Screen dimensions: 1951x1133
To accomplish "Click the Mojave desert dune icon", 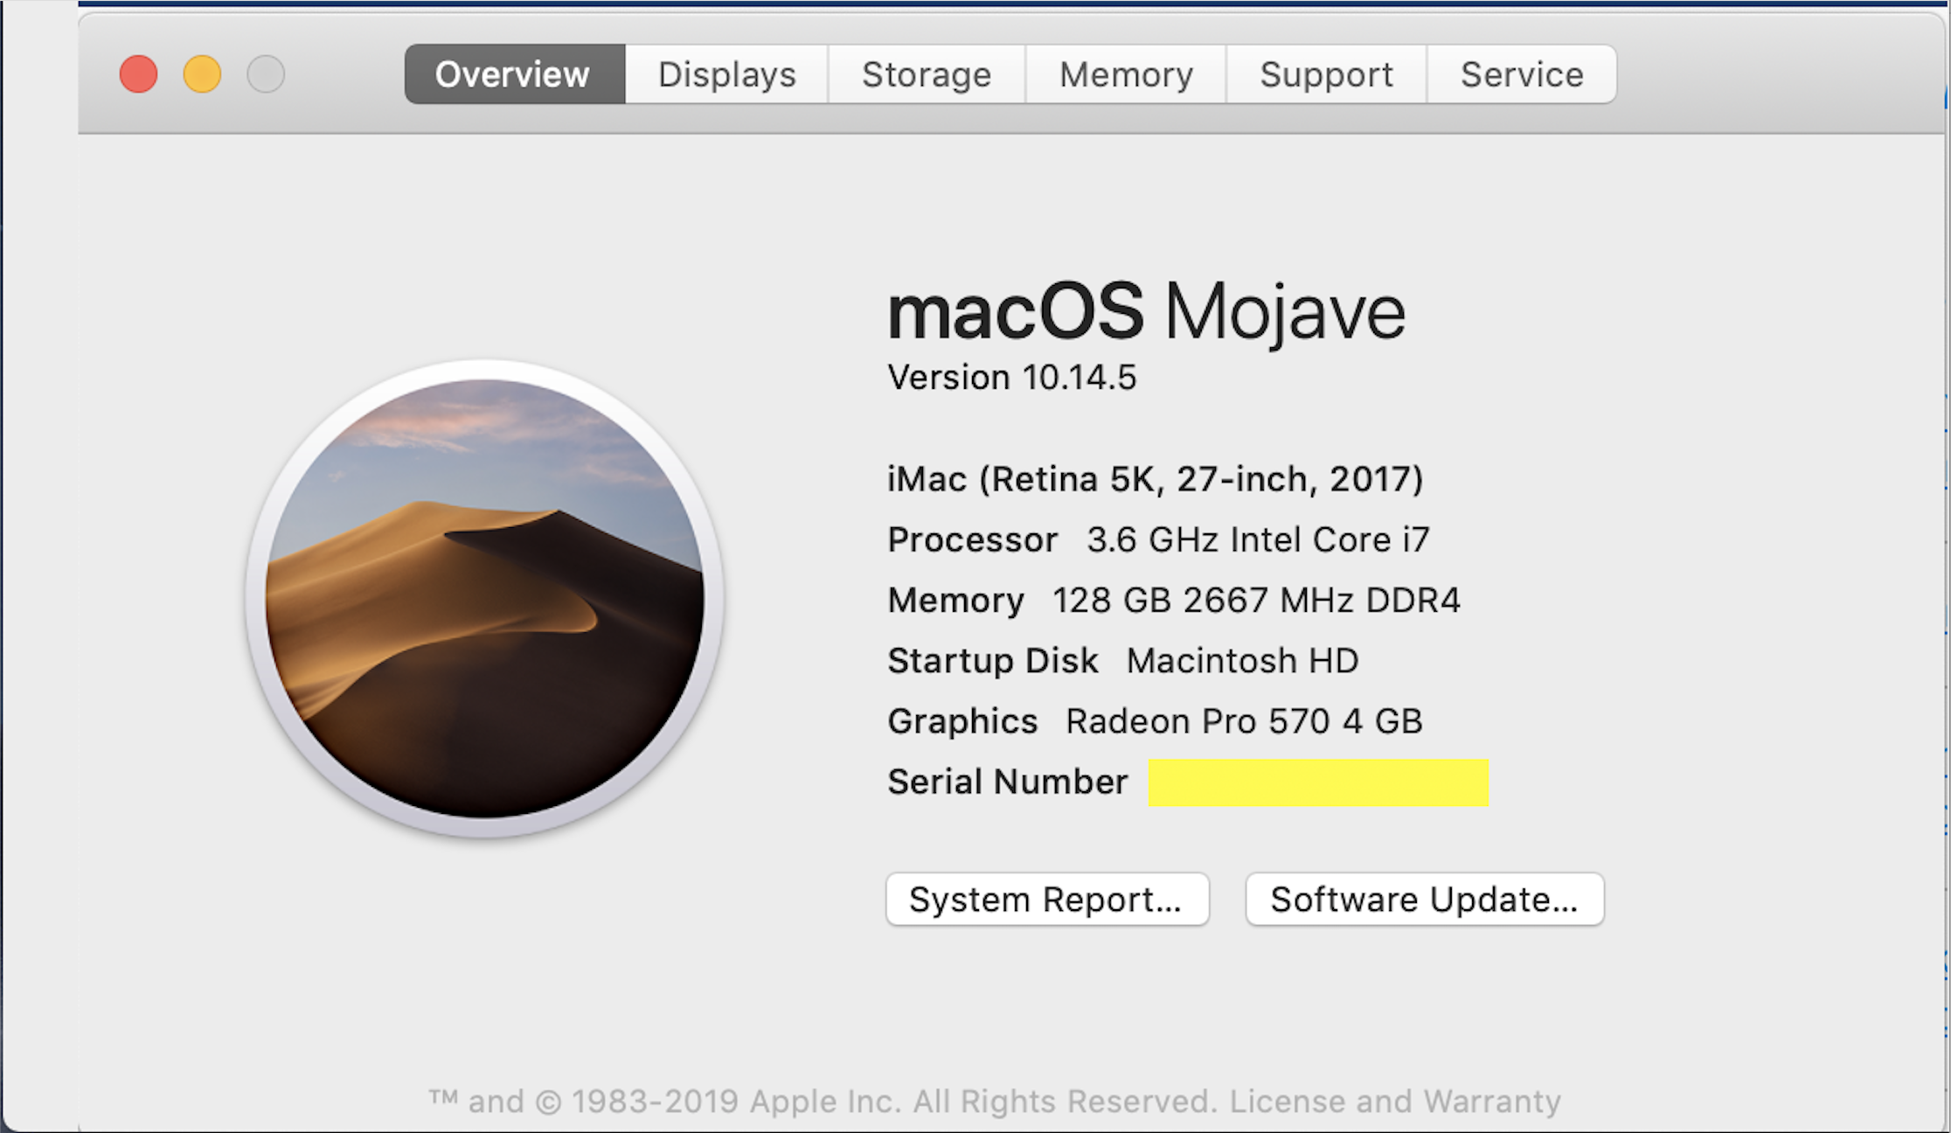I will tap(484, 599).
